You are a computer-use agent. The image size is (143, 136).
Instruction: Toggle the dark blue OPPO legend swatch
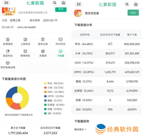(x=45, y=96)
